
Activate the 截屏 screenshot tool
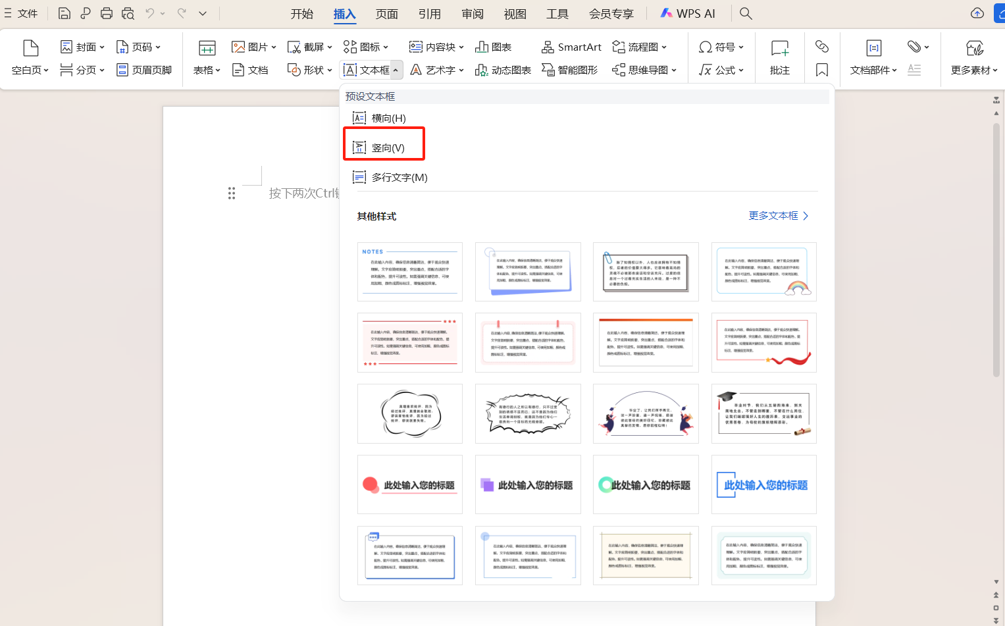305,46
